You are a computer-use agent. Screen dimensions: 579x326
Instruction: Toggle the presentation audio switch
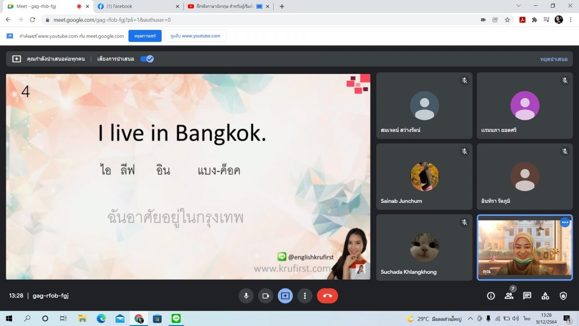pyautogui.click(x=147, y=59)
